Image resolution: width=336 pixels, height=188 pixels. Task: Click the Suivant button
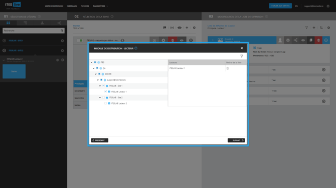click(236, 140)
